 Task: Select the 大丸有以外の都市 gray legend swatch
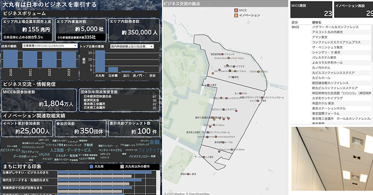tap(122, 166)
